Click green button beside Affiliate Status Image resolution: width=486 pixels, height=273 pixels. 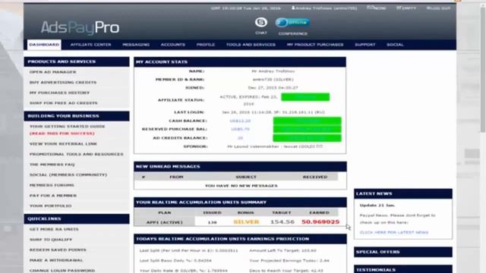click(305, 97)
